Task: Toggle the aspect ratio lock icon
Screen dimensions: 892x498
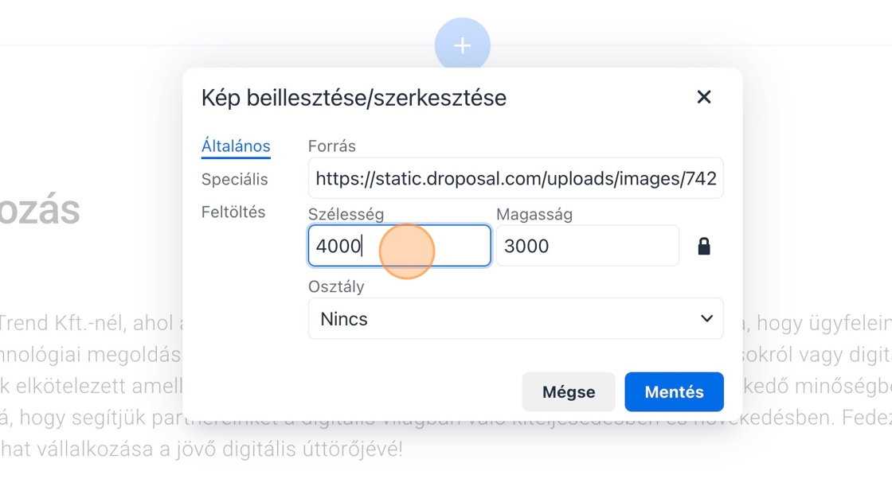Action: pos(703,247)
